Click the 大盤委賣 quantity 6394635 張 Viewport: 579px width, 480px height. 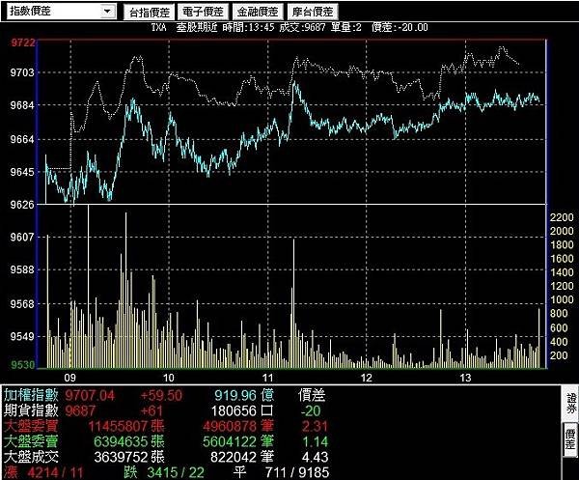click(x=129, y=441)
